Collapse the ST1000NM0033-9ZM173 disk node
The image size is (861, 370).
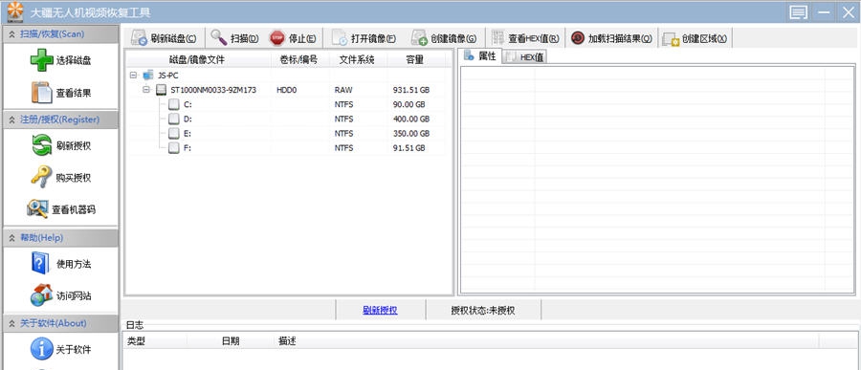(x=146, y=90)
